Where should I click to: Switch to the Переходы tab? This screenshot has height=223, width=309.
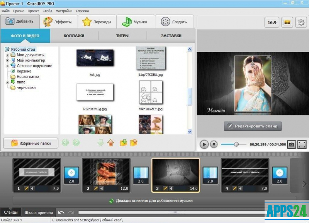click(97, 22)
